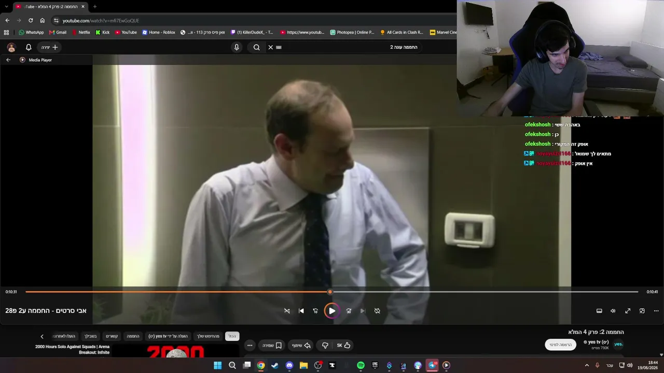The image size is (664, 373).
Task: Click the captions icon left of the volume
Action: coord(599,311)
